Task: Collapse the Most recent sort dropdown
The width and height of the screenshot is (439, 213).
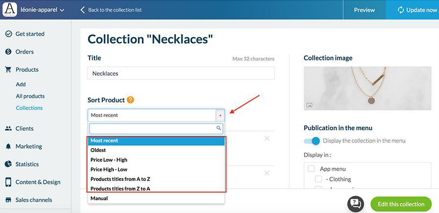Action: point(219,116)
